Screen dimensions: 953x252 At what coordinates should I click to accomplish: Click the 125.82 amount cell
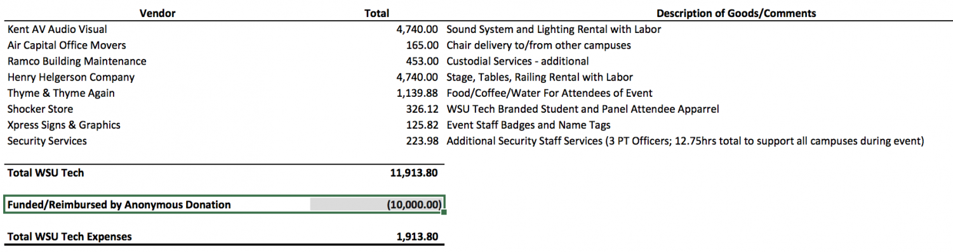[x=422, y=125]
